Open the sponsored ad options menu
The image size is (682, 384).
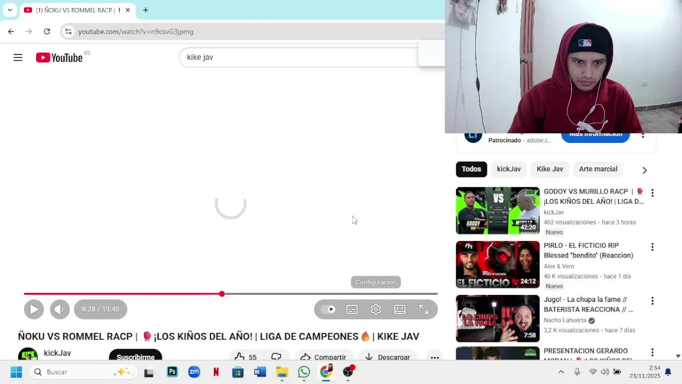(x=643, y=135)
